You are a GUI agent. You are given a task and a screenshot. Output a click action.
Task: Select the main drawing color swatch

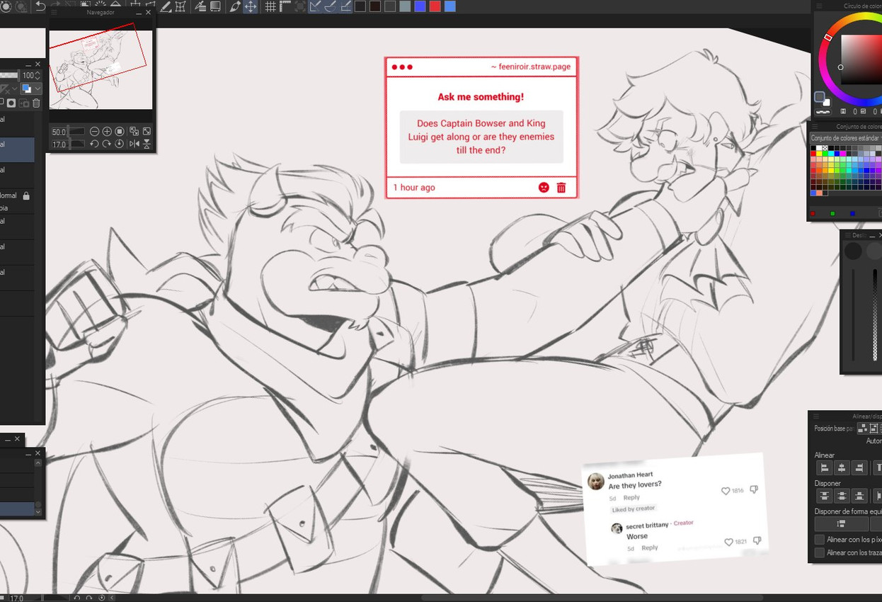819,97
